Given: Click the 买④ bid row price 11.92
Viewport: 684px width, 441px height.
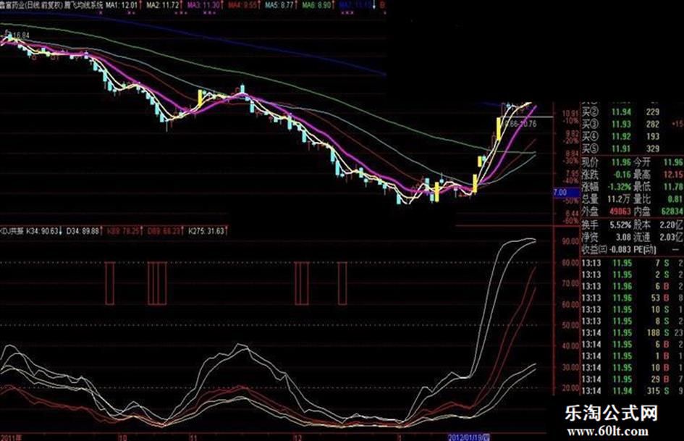Looking at the screenshot, I should point(621,137).
